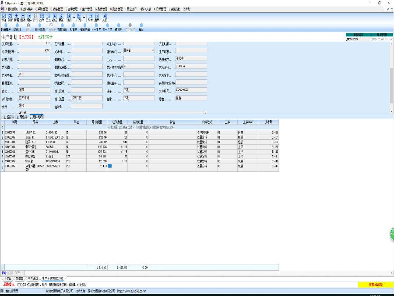This screenshot has width=394, height=296.
Task: Click the 新增 (Add) plus toolbar icon
Action: pos(16,18)
